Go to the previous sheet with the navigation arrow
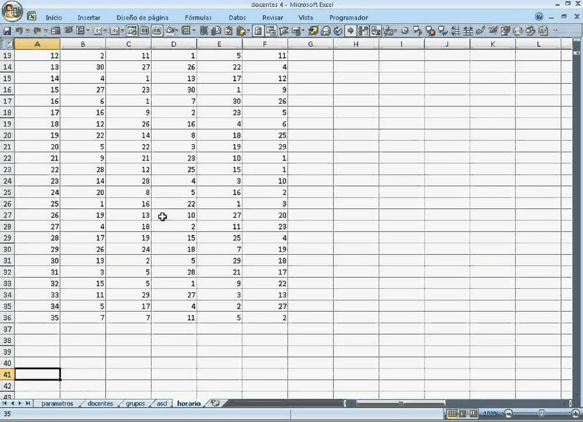Viewport: 583px width, 422px height. click(x=12, y=403)
